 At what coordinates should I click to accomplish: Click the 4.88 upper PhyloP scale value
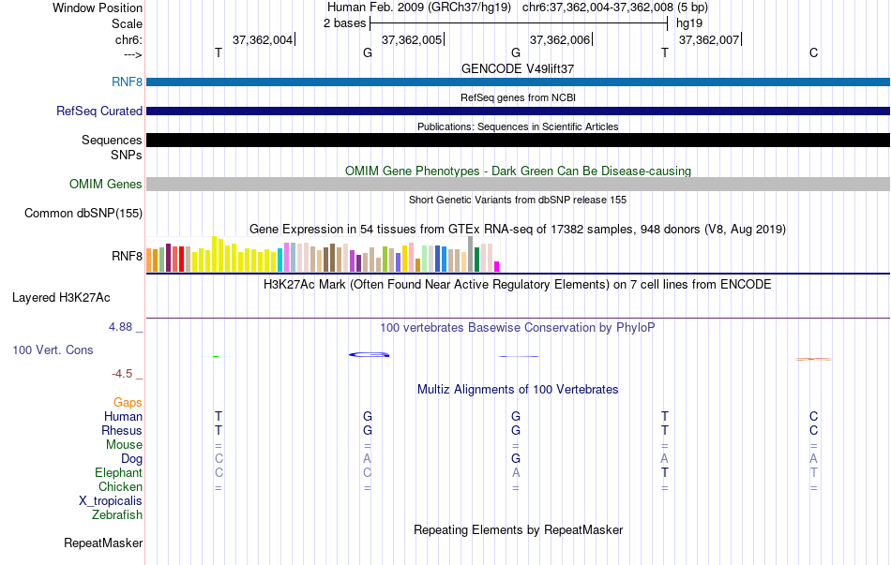[x=120, y=326]
